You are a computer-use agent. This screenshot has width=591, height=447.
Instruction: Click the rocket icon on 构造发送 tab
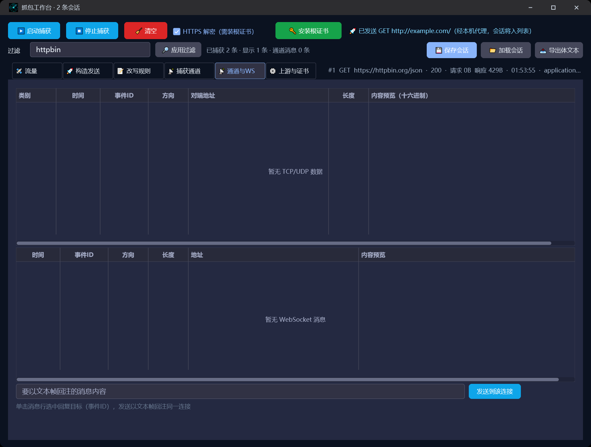point(70,71)
